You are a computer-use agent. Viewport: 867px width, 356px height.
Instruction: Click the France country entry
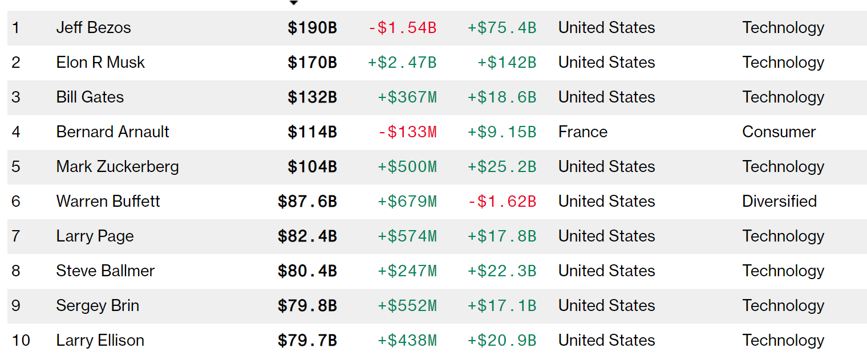pyautogui.click(x=582, y=132)
